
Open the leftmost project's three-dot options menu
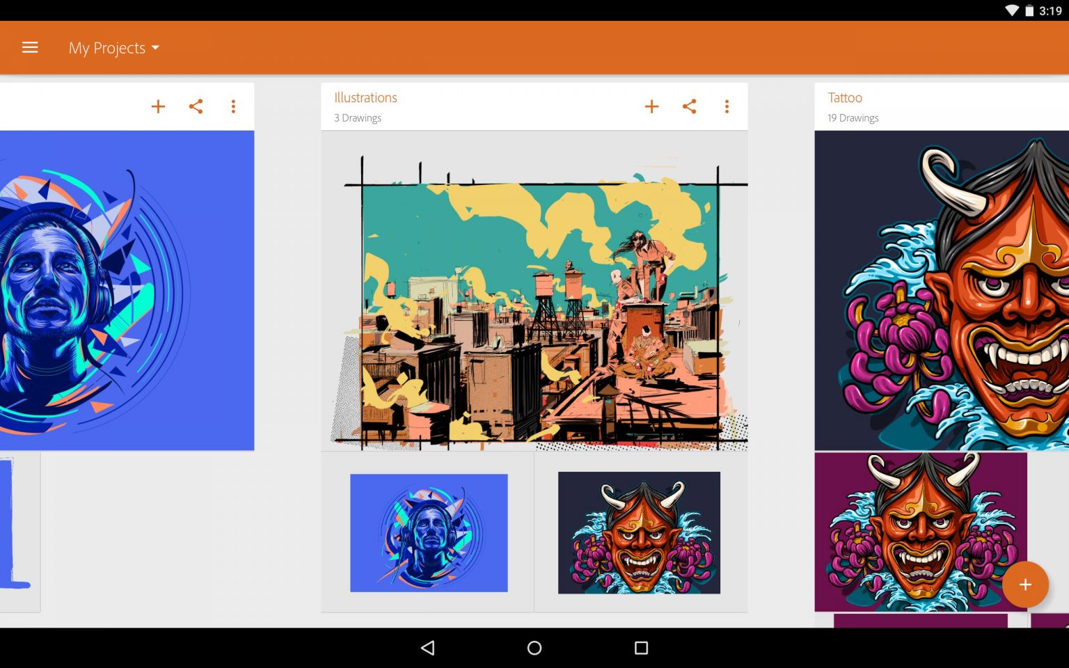coord(233,106)
